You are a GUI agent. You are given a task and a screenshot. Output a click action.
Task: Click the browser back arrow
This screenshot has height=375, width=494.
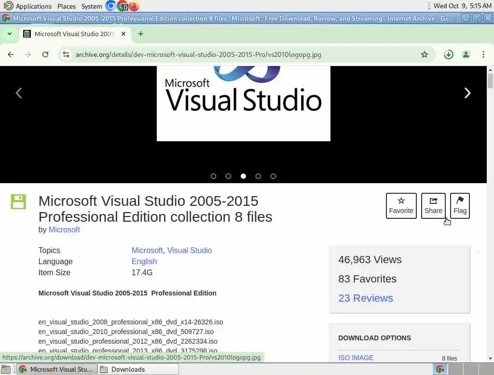(x=11, y=54)
